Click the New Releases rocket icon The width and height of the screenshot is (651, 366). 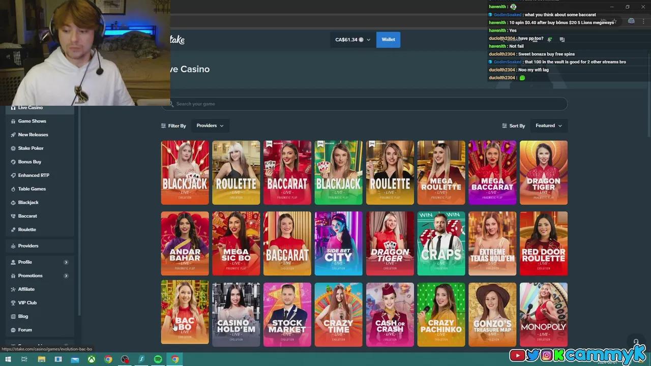[x=13, y=135]
